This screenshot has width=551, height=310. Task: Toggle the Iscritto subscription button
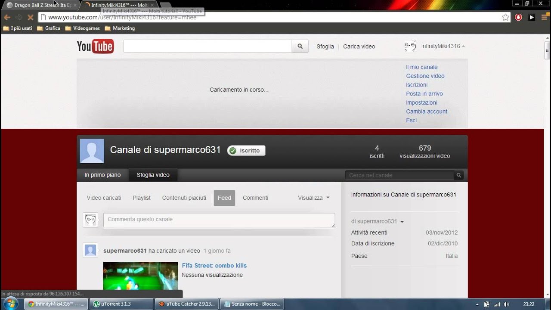point(246,151)
